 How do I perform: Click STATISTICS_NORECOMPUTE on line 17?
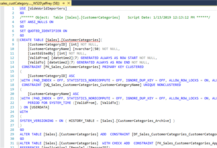pos(89,80)
